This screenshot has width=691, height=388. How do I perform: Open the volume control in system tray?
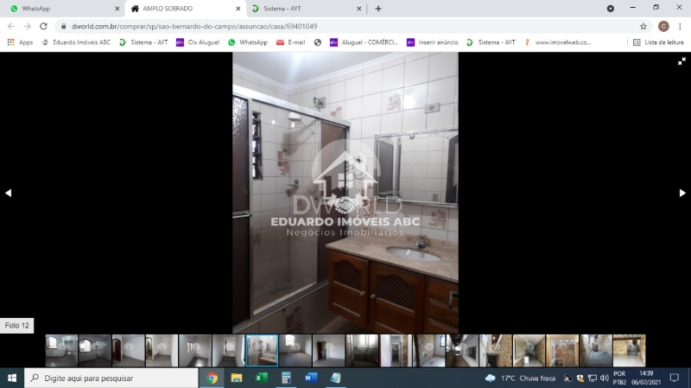click(604, 378)
